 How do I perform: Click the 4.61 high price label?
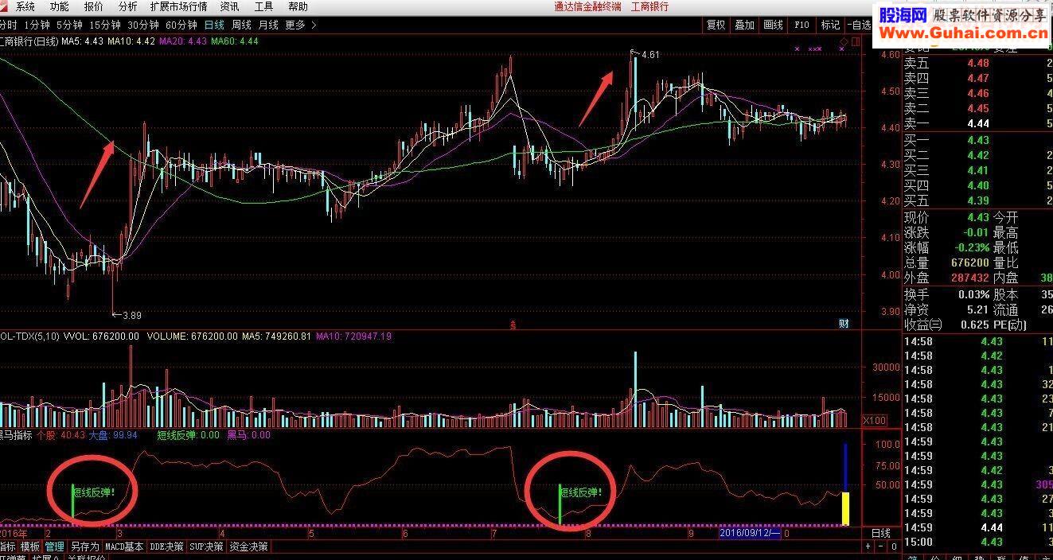[649, 55]
